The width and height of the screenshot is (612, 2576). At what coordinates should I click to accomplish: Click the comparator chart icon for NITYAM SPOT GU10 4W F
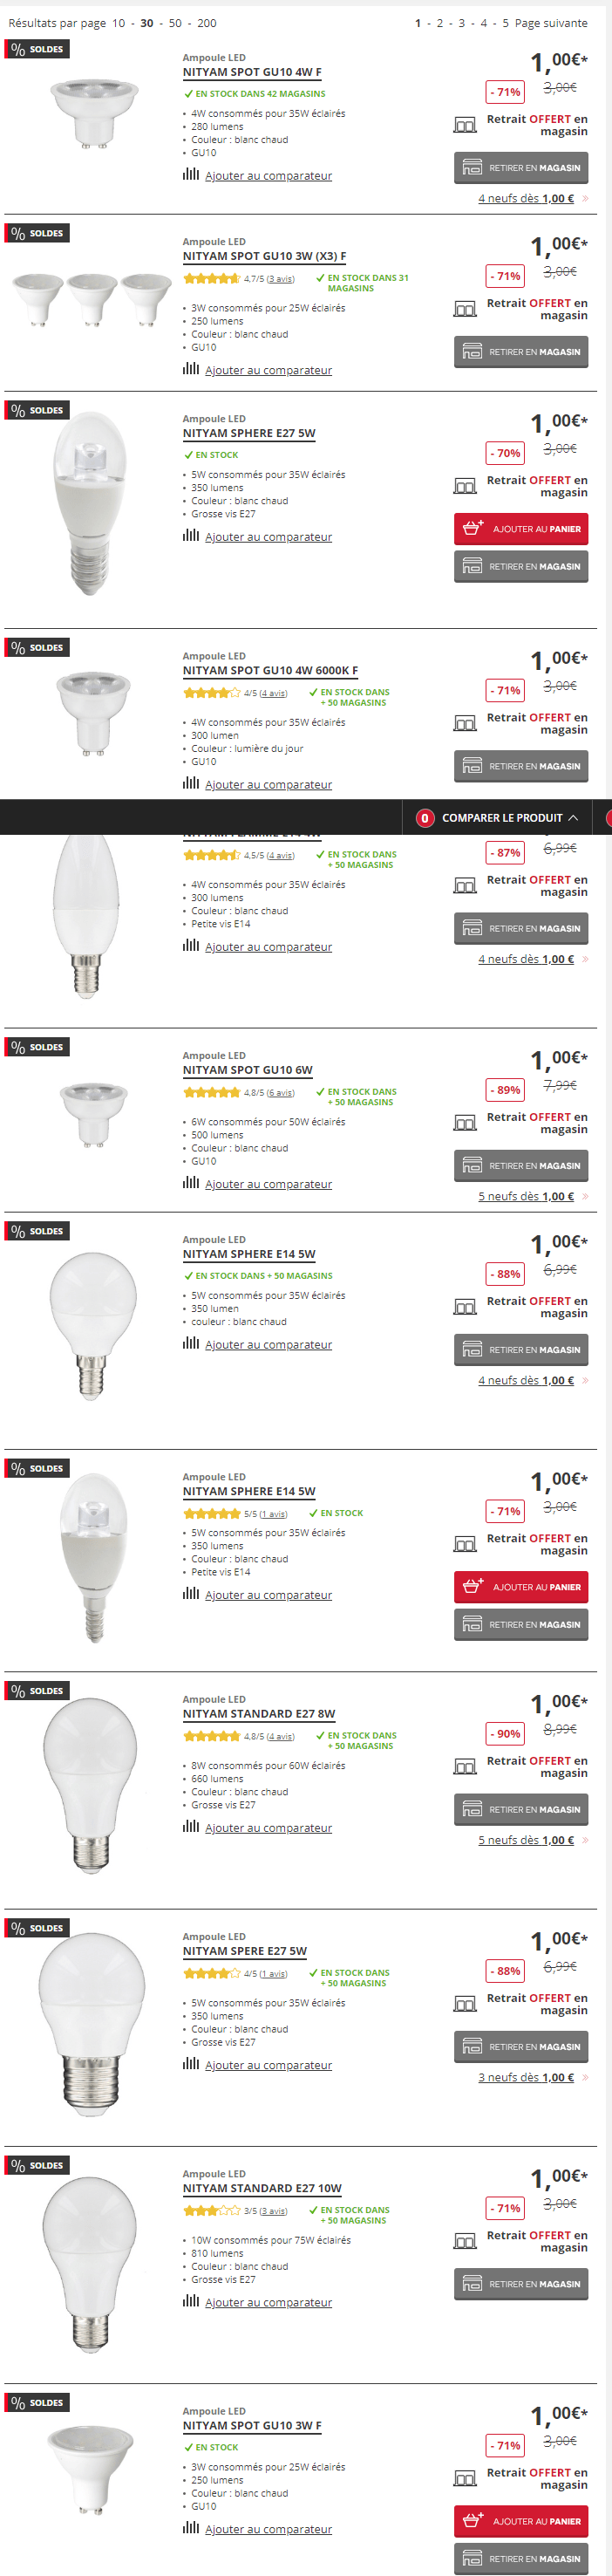point(190,175)
